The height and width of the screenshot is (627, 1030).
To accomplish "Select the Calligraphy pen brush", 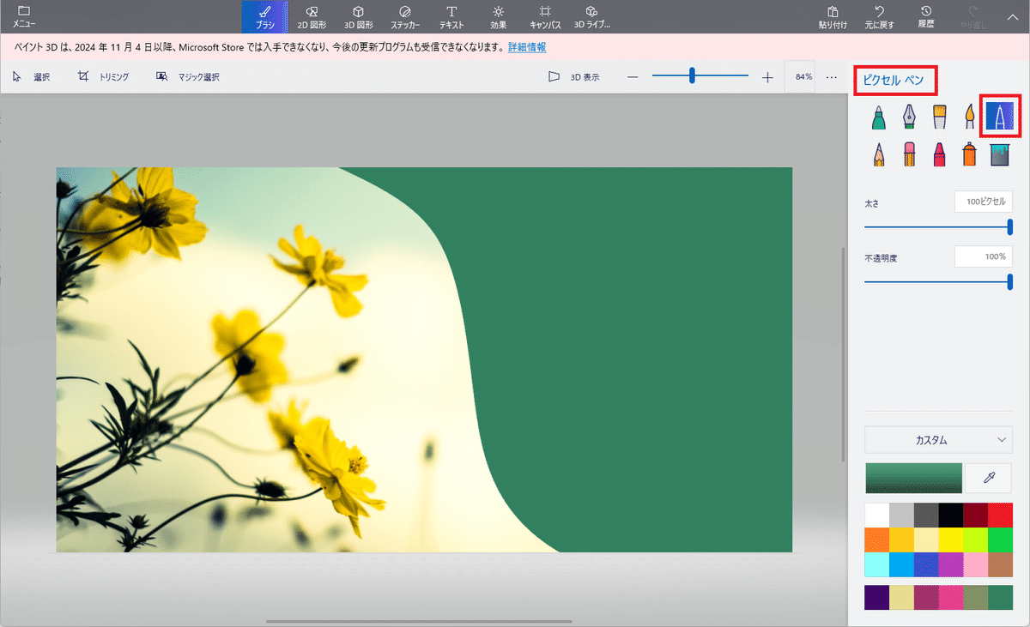I will tap(909, 117).
